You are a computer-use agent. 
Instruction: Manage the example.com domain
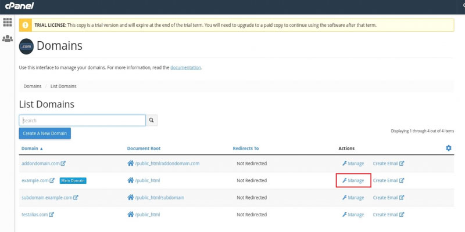[x=353, y=180]
